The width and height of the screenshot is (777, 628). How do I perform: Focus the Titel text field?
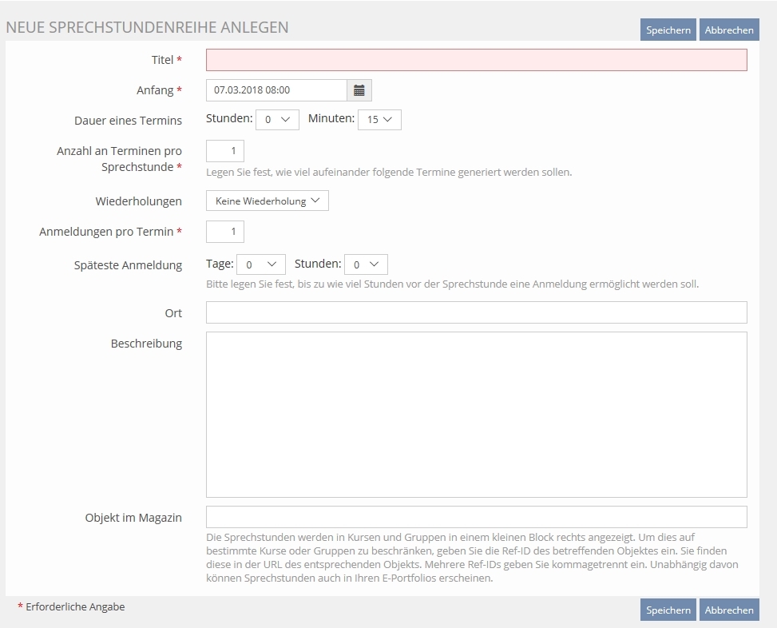[x=476, y=60]
